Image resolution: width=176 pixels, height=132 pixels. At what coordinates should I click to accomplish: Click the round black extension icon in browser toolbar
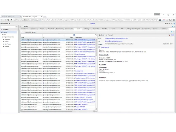click(x=160, y=20)
